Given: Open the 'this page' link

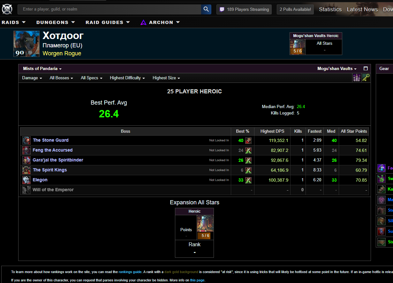Looking at the screenshot, I should tap(197, 280).
